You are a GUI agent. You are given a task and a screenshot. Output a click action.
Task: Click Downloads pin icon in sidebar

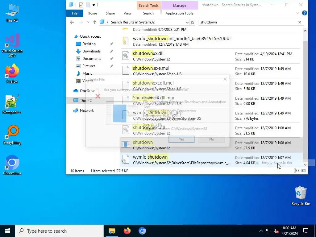(111, 51)
